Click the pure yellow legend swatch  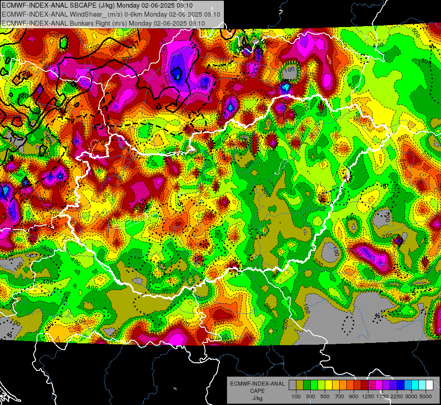[328, 385]
